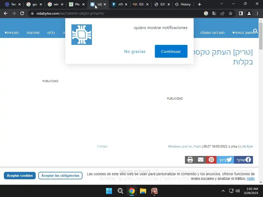This screenshot has width=263, height=197.
Task: Click the URL address bar
Action: pos(117,13)
